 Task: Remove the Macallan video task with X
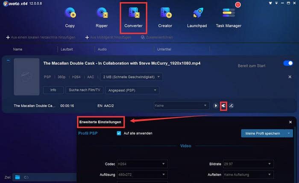pyautogui.click(x=290, y=77)
